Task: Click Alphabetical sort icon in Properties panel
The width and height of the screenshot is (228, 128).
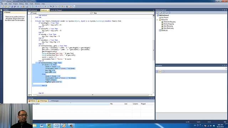Action: 160,71
